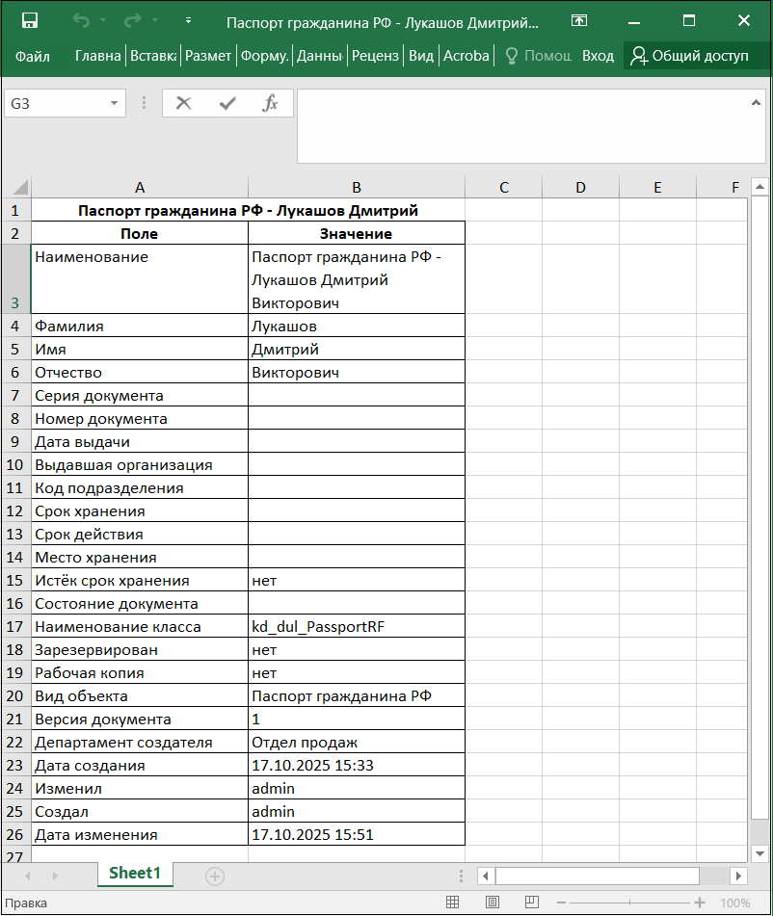This screenshot has height=916, width=773.
Task: Select column A header
Action: coord(140,188)
